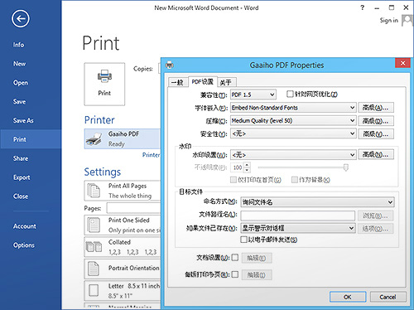Image resolution: width=414 pixels, height=310 pixels.
Task: Click OK in PDF Properties dialog
Action: 348,297
